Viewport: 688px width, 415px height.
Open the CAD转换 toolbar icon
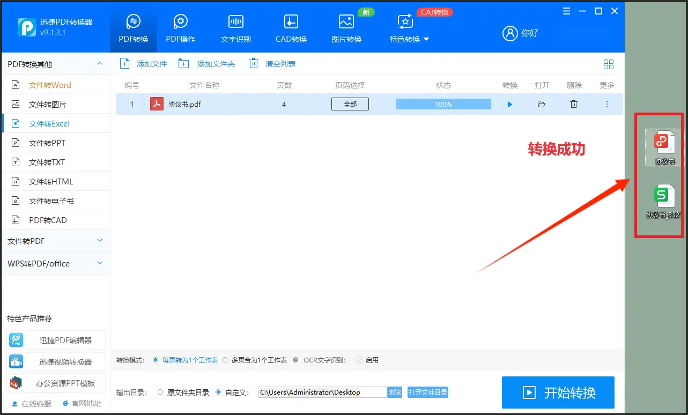(291, 29)
